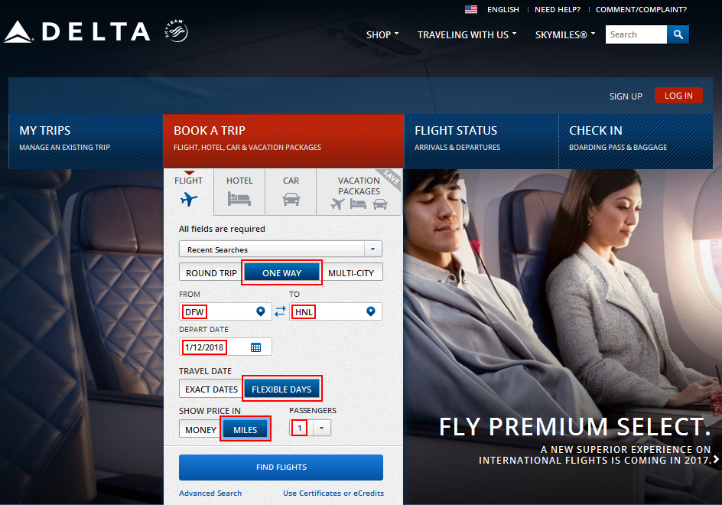The height and width of the screenshot is (505, 722).
Task: Click the search magnifier icon button
Action: coord(678,34)
